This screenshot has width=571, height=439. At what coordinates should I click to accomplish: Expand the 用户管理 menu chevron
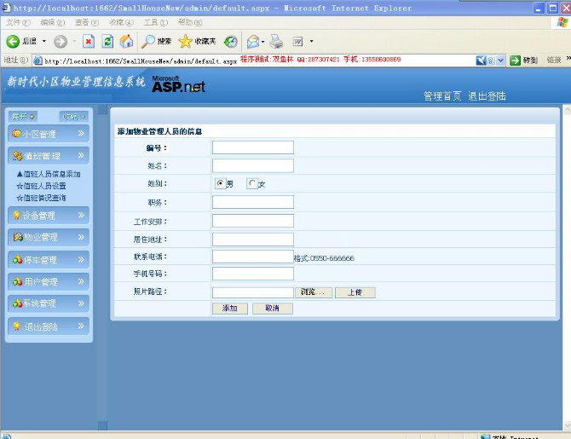point(81,281)
